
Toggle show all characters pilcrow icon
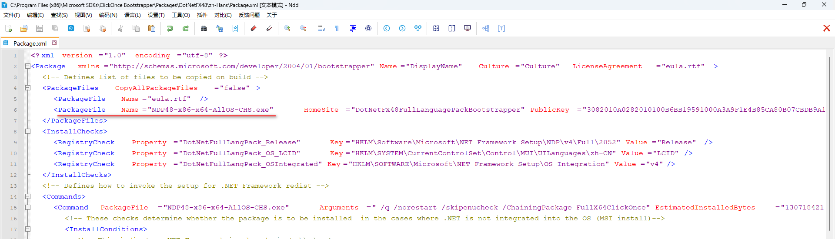pyautogui.click(x=337, y=28)
